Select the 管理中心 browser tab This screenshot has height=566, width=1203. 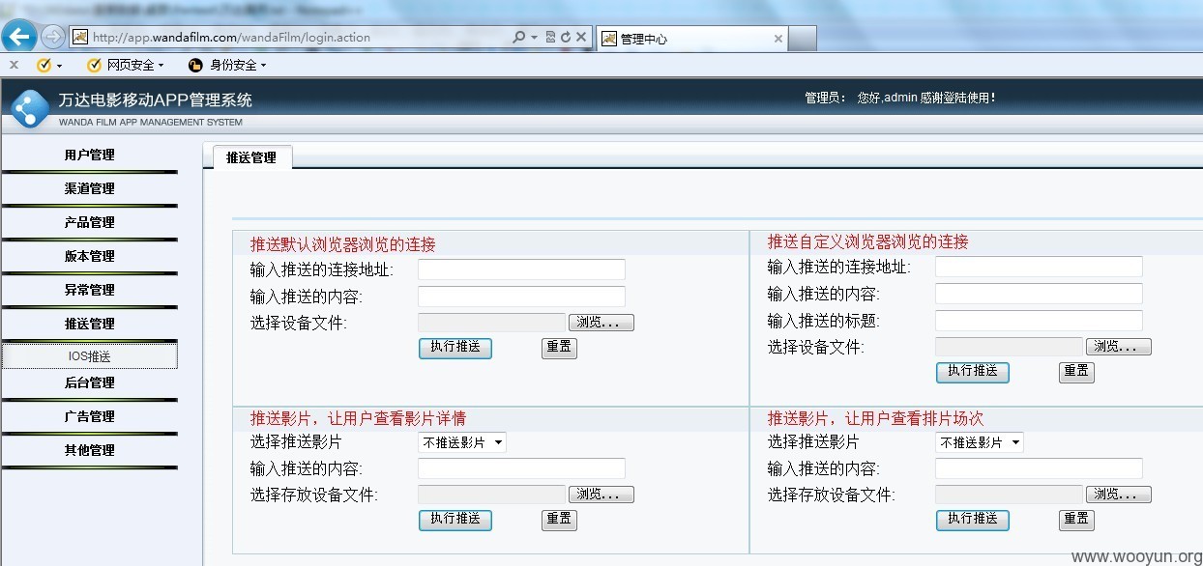tap(690, 39)
